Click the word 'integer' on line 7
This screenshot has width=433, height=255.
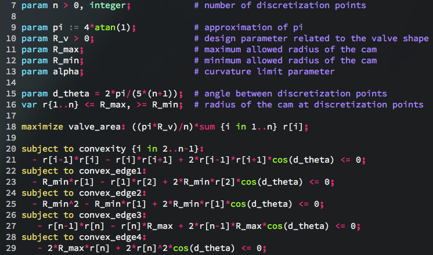coord(108,6)
